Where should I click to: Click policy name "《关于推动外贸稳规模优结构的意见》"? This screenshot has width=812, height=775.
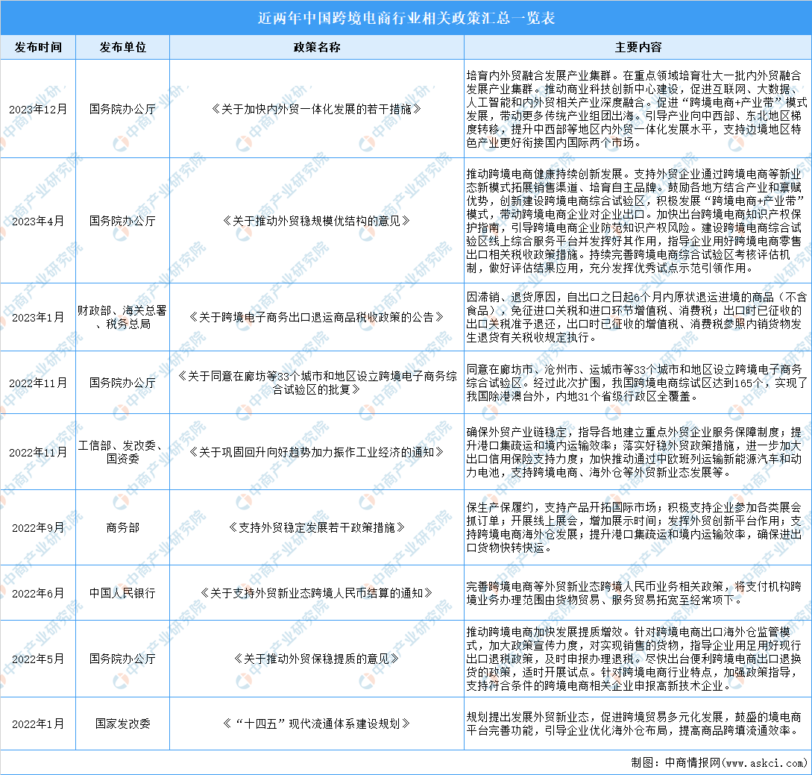[316, 222]
